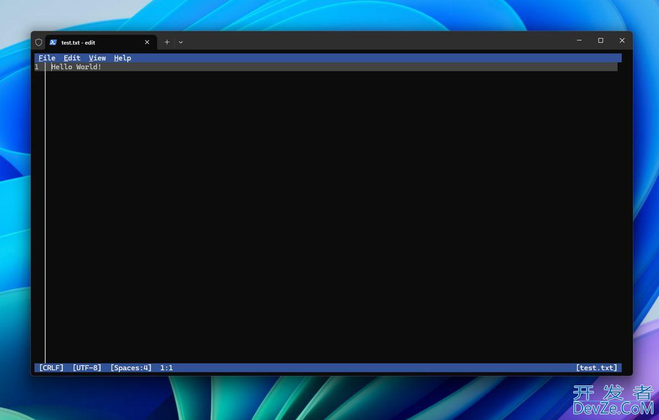Click the PowerShell icon on the tab

(x=53, y=42)
